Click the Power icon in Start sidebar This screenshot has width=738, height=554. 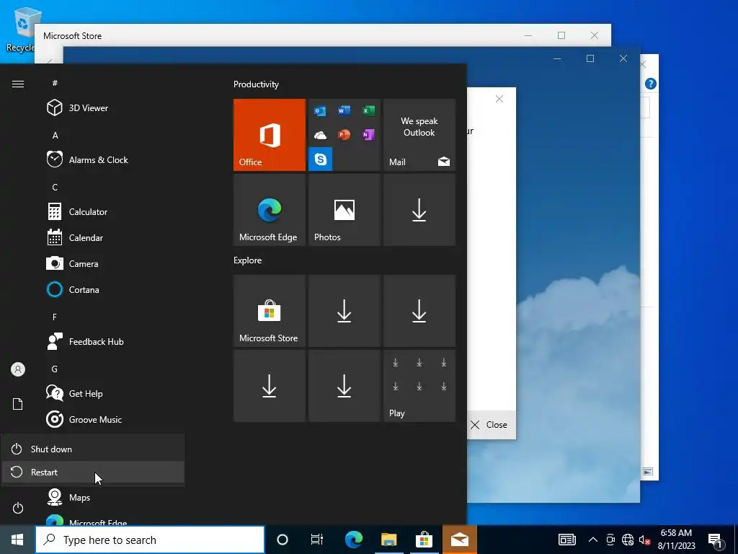18,508
